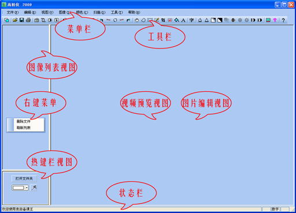Pick a color with the eyedropper icon
The width and height of the screenshot is (296, 213).
click(x=34, y=188)
